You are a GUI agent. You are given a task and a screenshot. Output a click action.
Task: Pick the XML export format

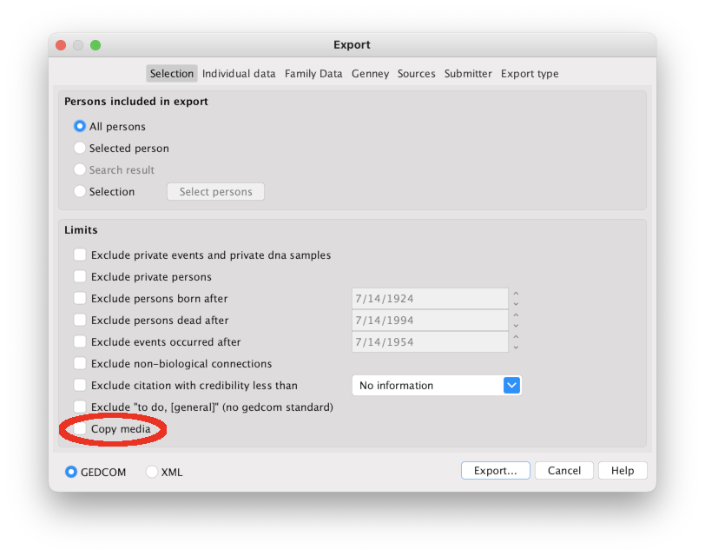click(x=152, y=472)
